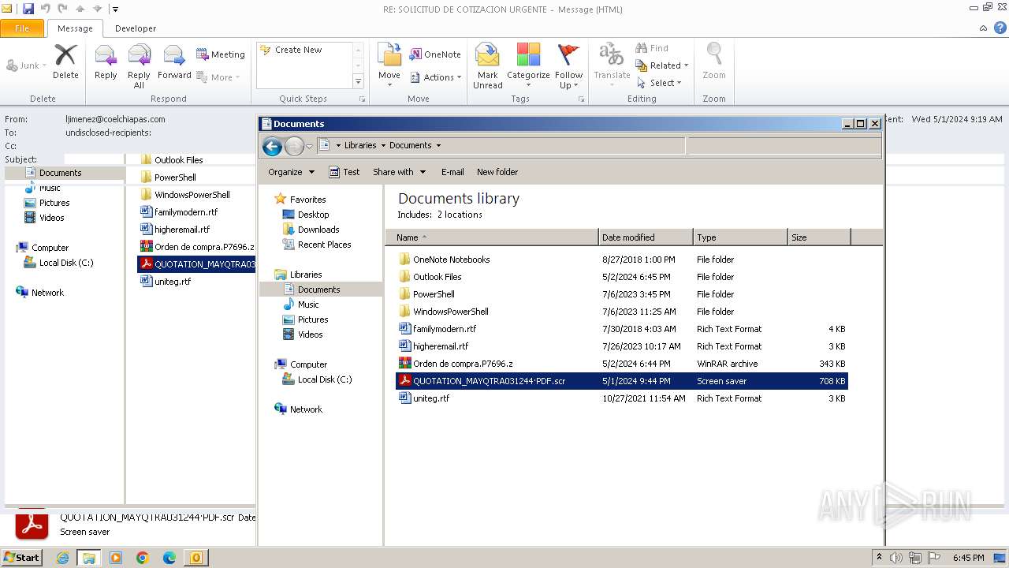
Task: Click the Forward message icon
Action: point(174,62)
